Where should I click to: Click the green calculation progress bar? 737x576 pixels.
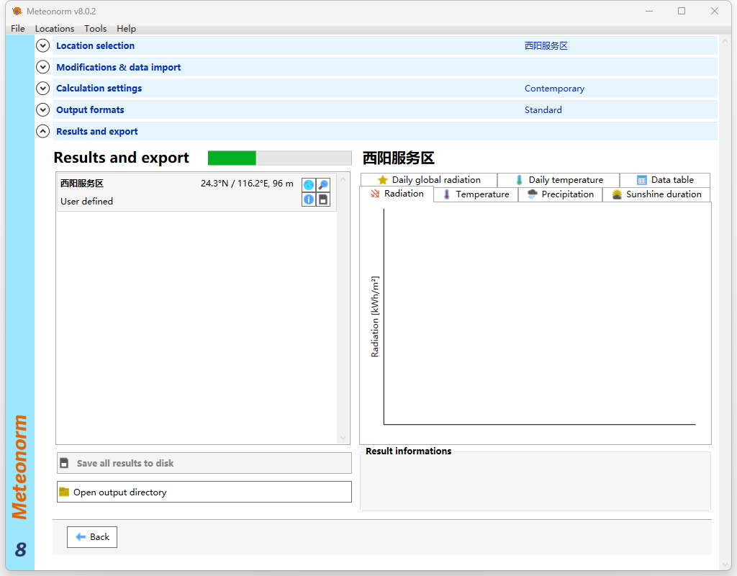coord(280,158)
